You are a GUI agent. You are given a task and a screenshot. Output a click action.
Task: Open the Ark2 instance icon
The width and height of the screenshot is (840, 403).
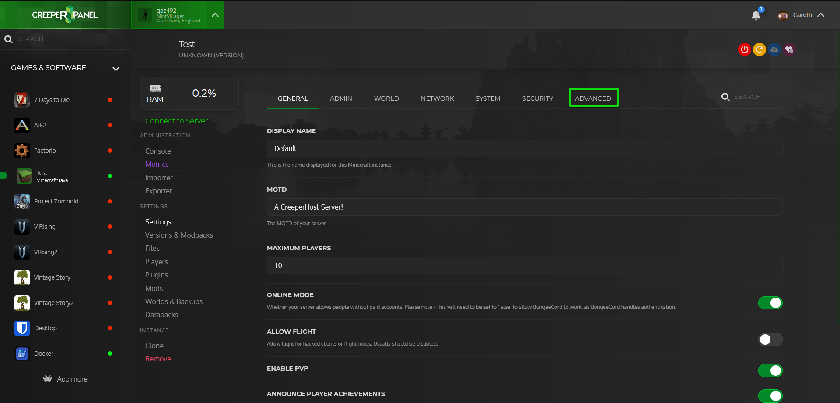(22, 125)
